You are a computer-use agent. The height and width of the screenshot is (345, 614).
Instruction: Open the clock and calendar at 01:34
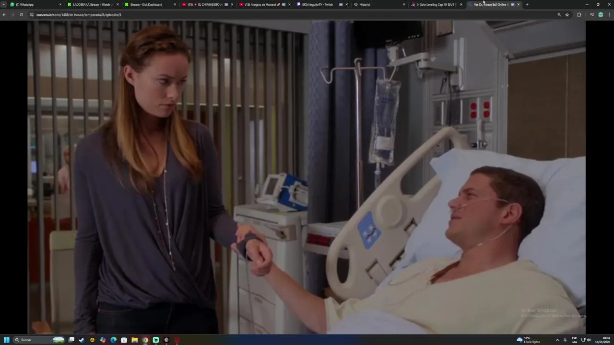[603, 340]
